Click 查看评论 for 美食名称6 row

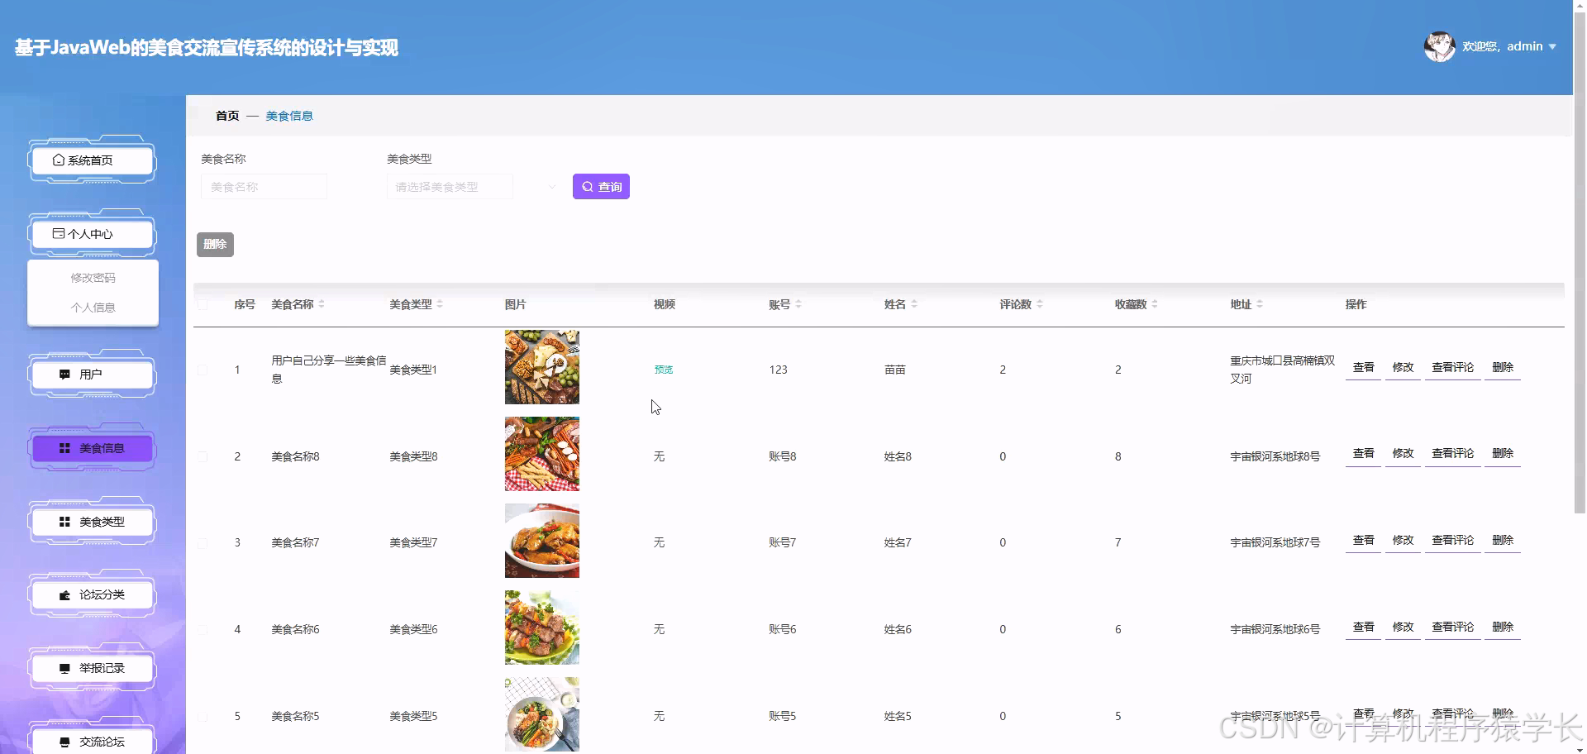1453,627
